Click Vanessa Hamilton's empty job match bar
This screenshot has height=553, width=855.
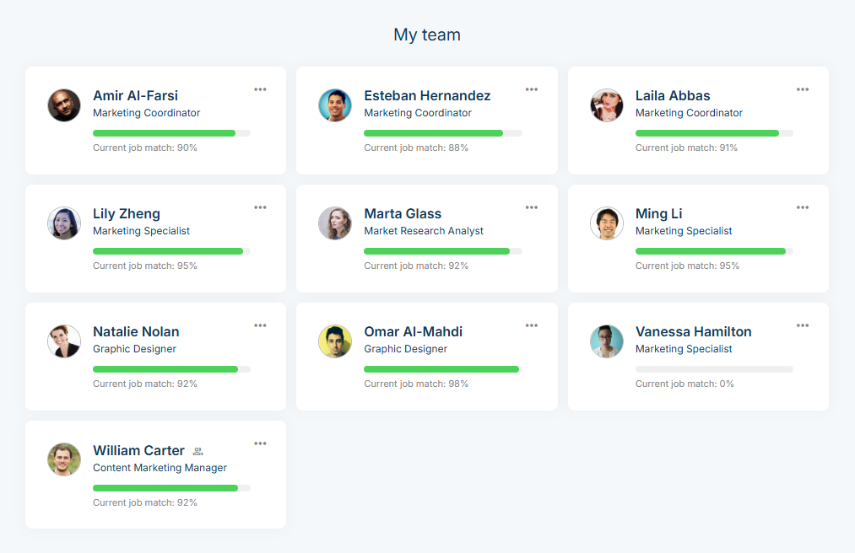pyautogui.click(x=714, y=369)
